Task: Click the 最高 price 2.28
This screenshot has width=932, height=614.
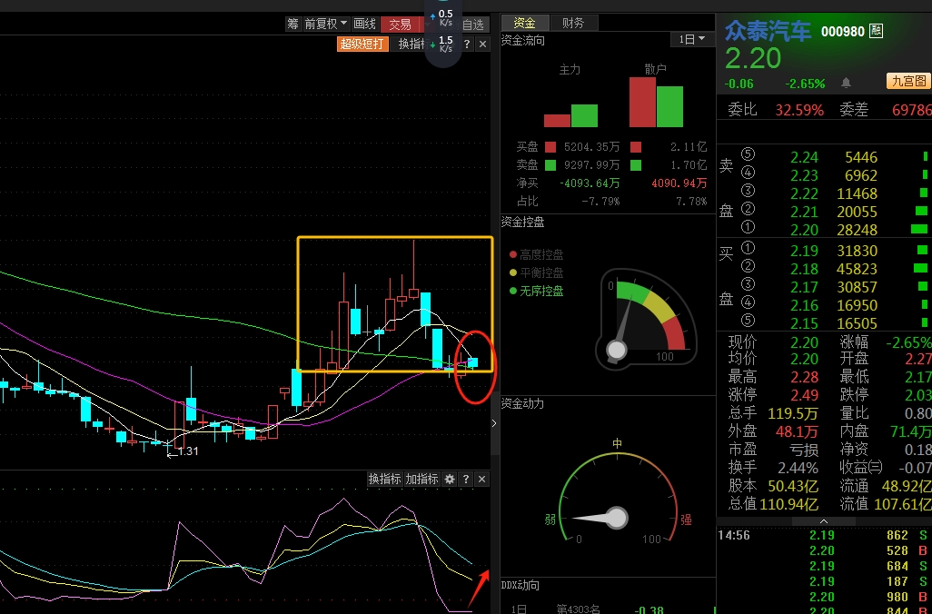Action: tap(804, 378)
